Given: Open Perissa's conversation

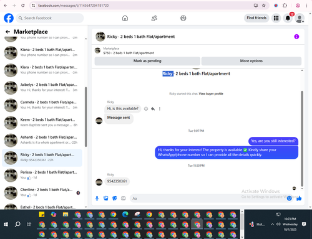Looking at the screenshot, I should (x=42, y=175).
